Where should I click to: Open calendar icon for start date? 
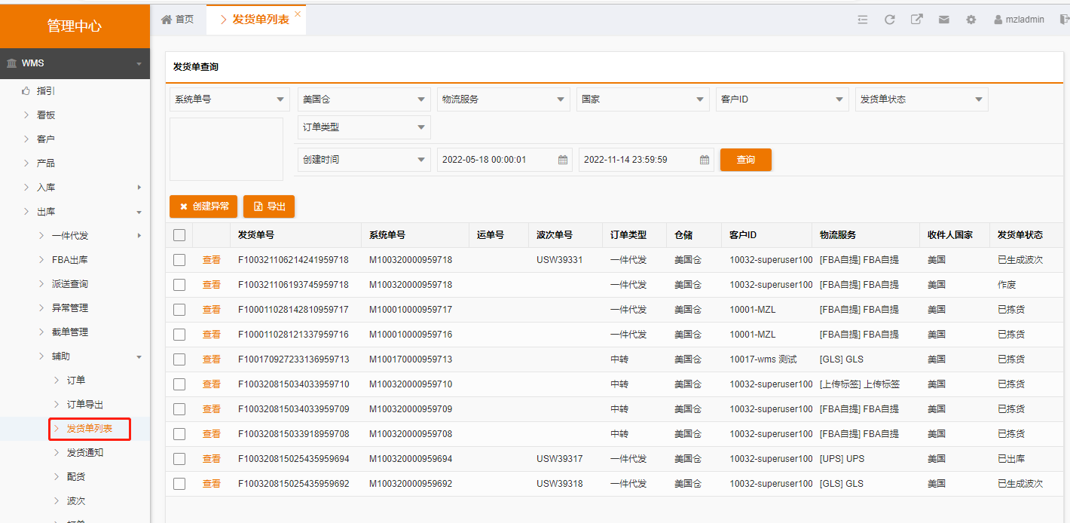click(x=562, y=160)
